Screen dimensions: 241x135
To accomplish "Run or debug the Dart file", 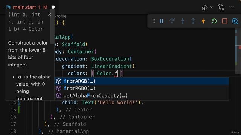I will (x=205, y=7).
